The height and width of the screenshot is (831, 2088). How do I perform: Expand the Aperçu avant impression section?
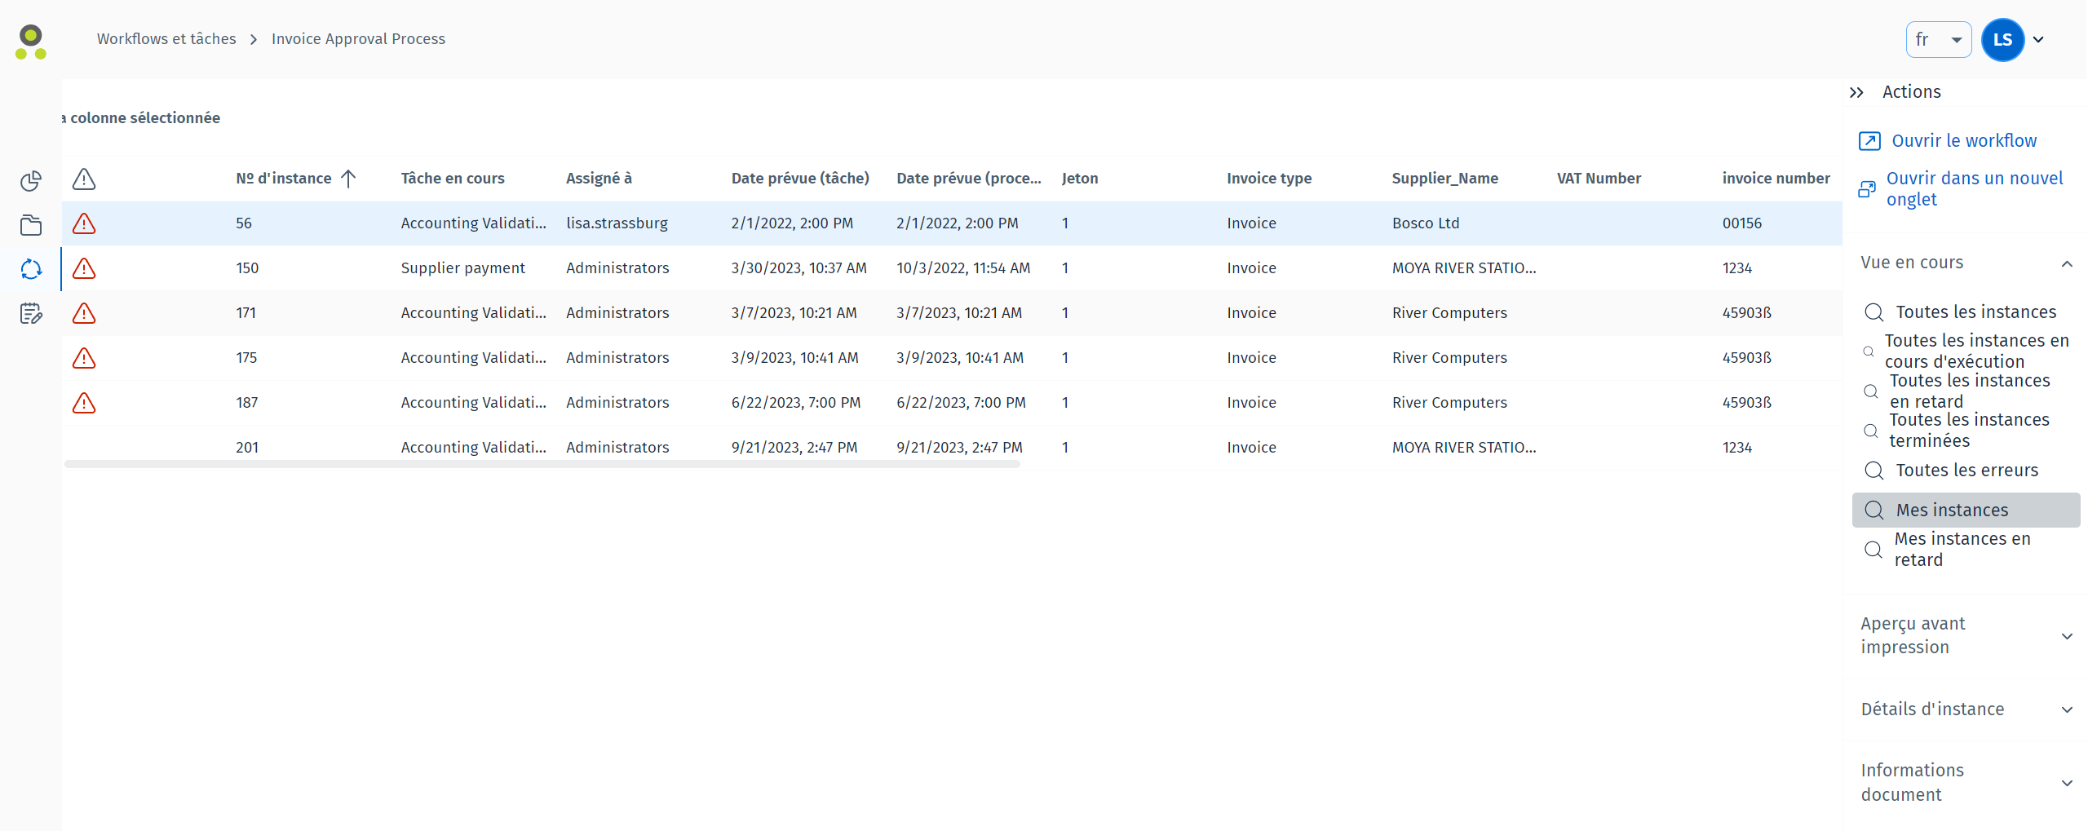[x=2067, y=636]
